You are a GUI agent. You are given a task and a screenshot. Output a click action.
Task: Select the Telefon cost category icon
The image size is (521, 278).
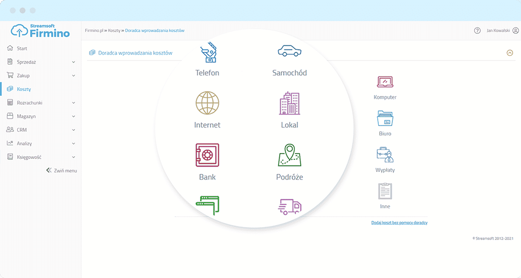point(207,53)
